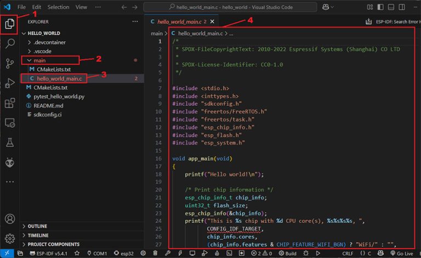The height and width of the screenshot is (258, 421).
Task: Click the command center search box
Action: coord(230,7)
